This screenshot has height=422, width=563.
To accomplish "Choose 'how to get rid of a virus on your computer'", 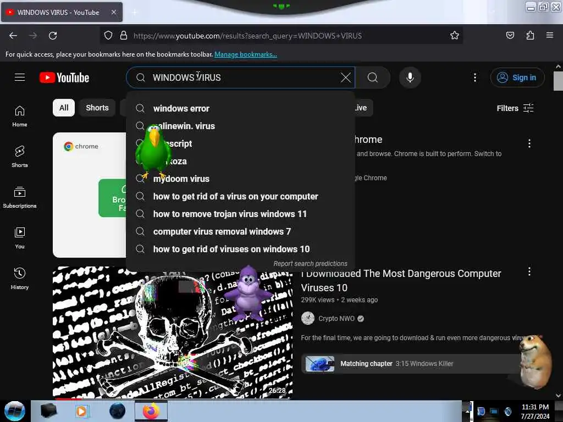I will tap(241, 196).
